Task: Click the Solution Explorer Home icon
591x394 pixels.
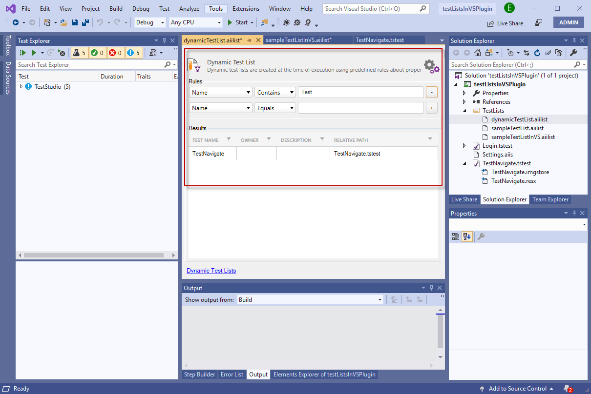Action: tap(478, 53)
